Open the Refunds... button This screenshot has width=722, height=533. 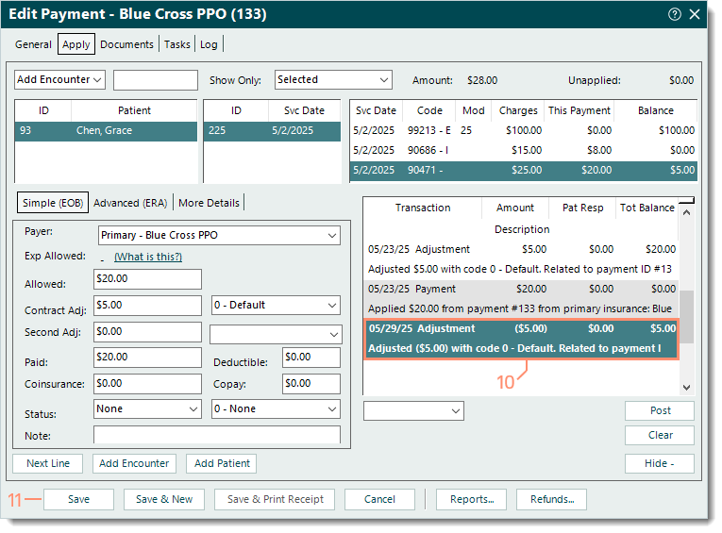pos(551,499)
